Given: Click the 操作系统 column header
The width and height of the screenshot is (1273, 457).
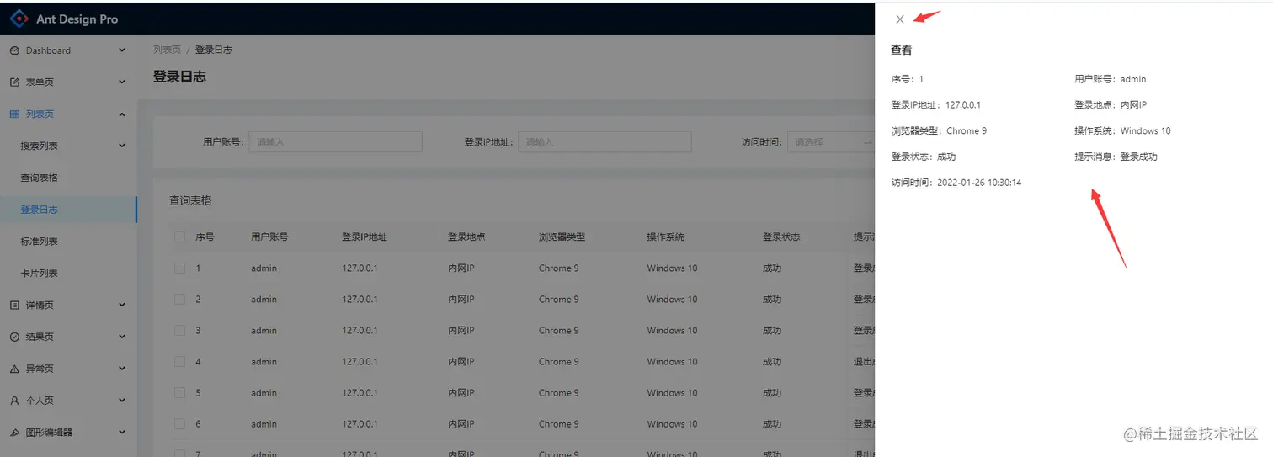Looking at the screenshot, I should [x=666, y=236].
